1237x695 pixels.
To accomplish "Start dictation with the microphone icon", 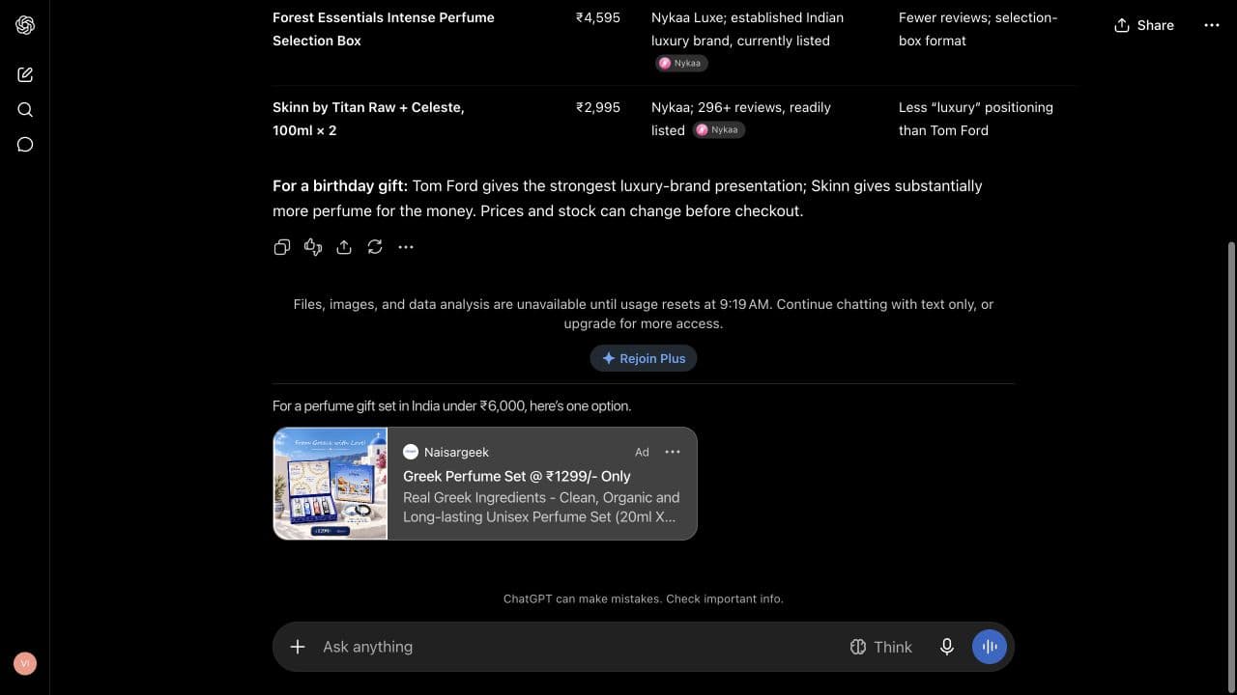I will [x=947, y=647].
